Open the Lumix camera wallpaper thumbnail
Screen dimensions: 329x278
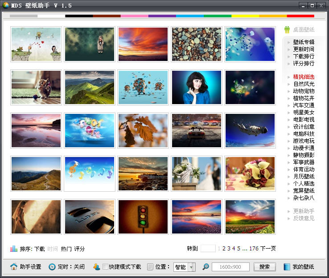pyautogui.click(x=90, y=217)
